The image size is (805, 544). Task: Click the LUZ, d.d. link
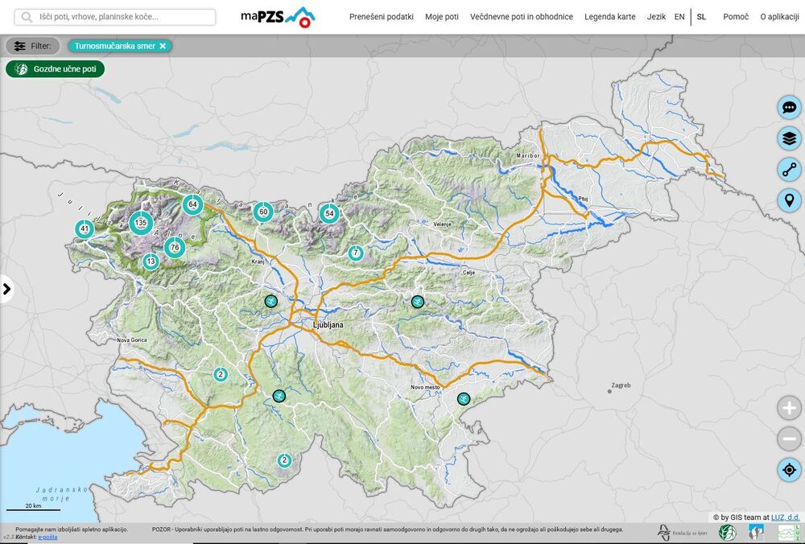pos(785,517)
